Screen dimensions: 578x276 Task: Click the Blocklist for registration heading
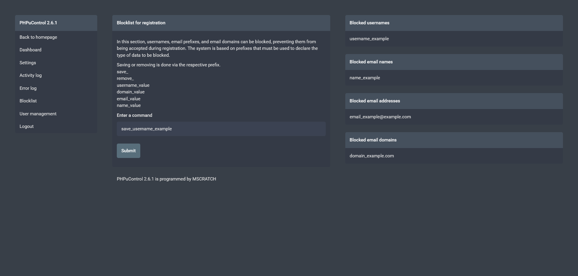pyautogui.click(x=141, y=23)
